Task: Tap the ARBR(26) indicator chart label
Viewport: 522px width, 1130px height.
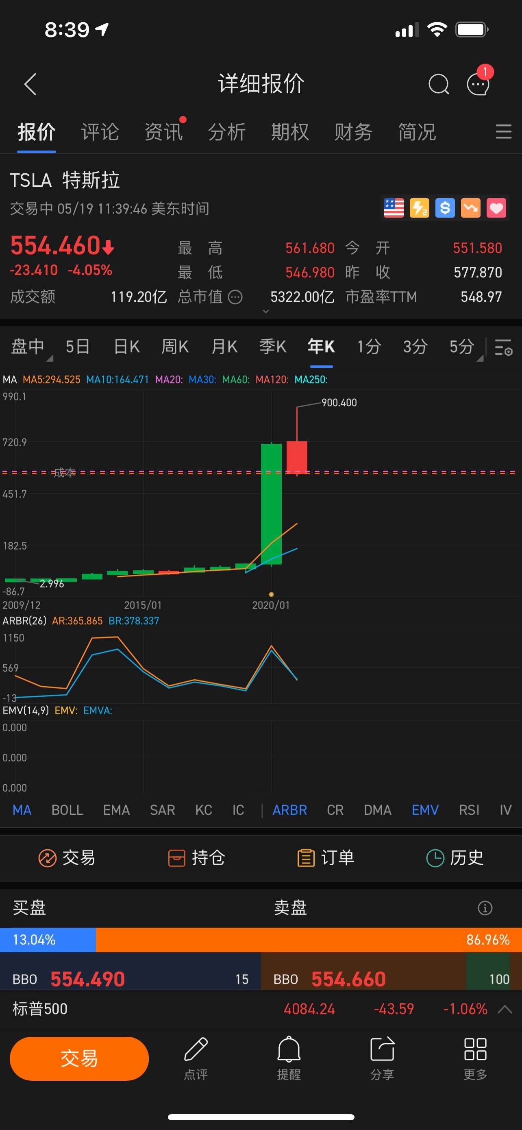Action: coord(24,621)
